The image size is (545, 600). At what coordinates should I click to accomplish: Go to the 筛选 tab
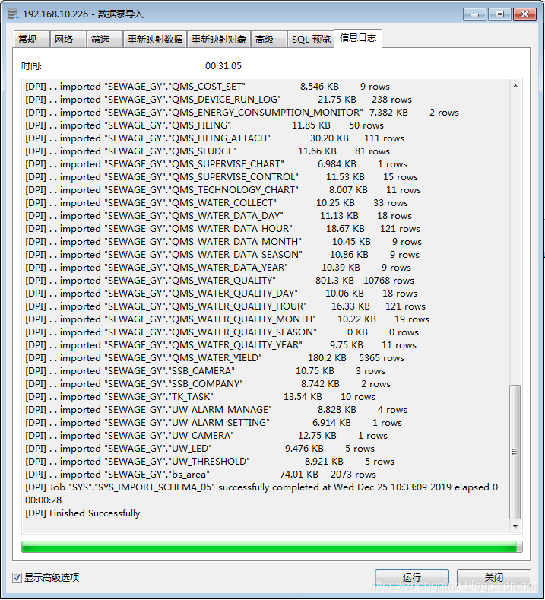click(x=104, y=39)
